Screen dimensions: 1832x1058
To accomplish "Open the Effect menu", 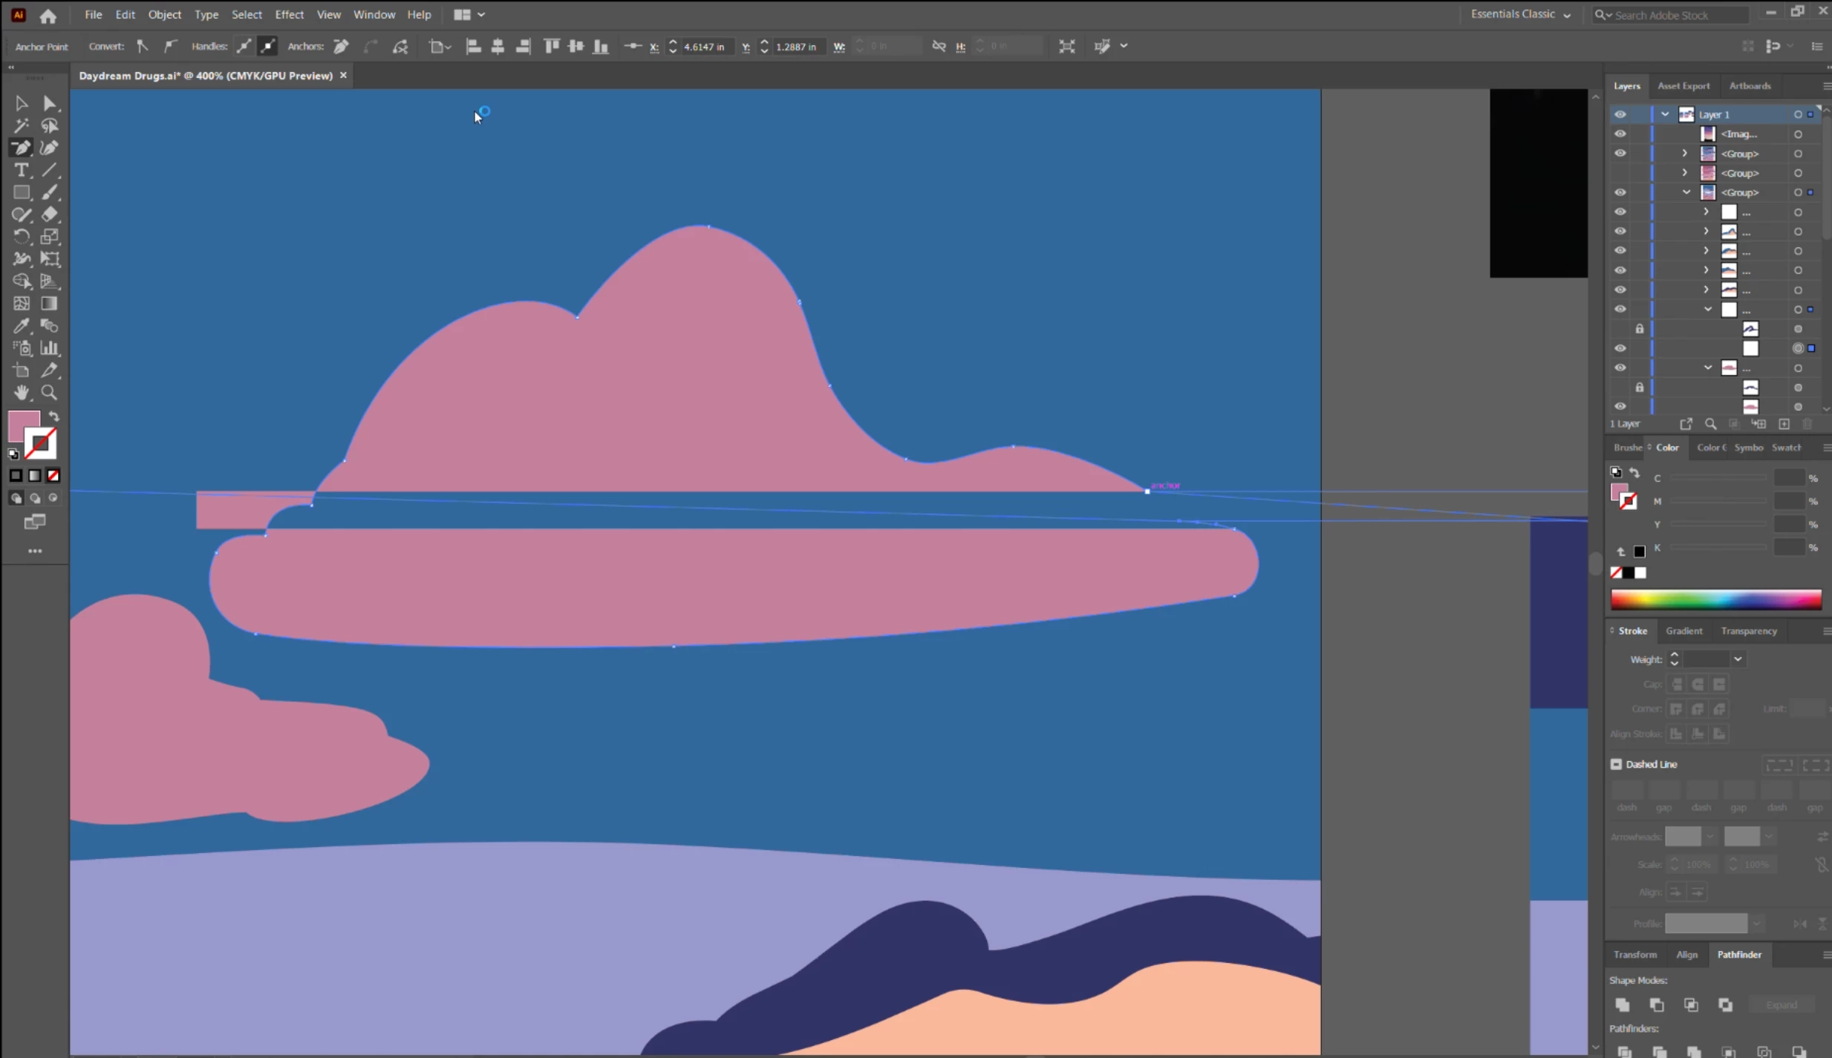I will coord(289,14).
